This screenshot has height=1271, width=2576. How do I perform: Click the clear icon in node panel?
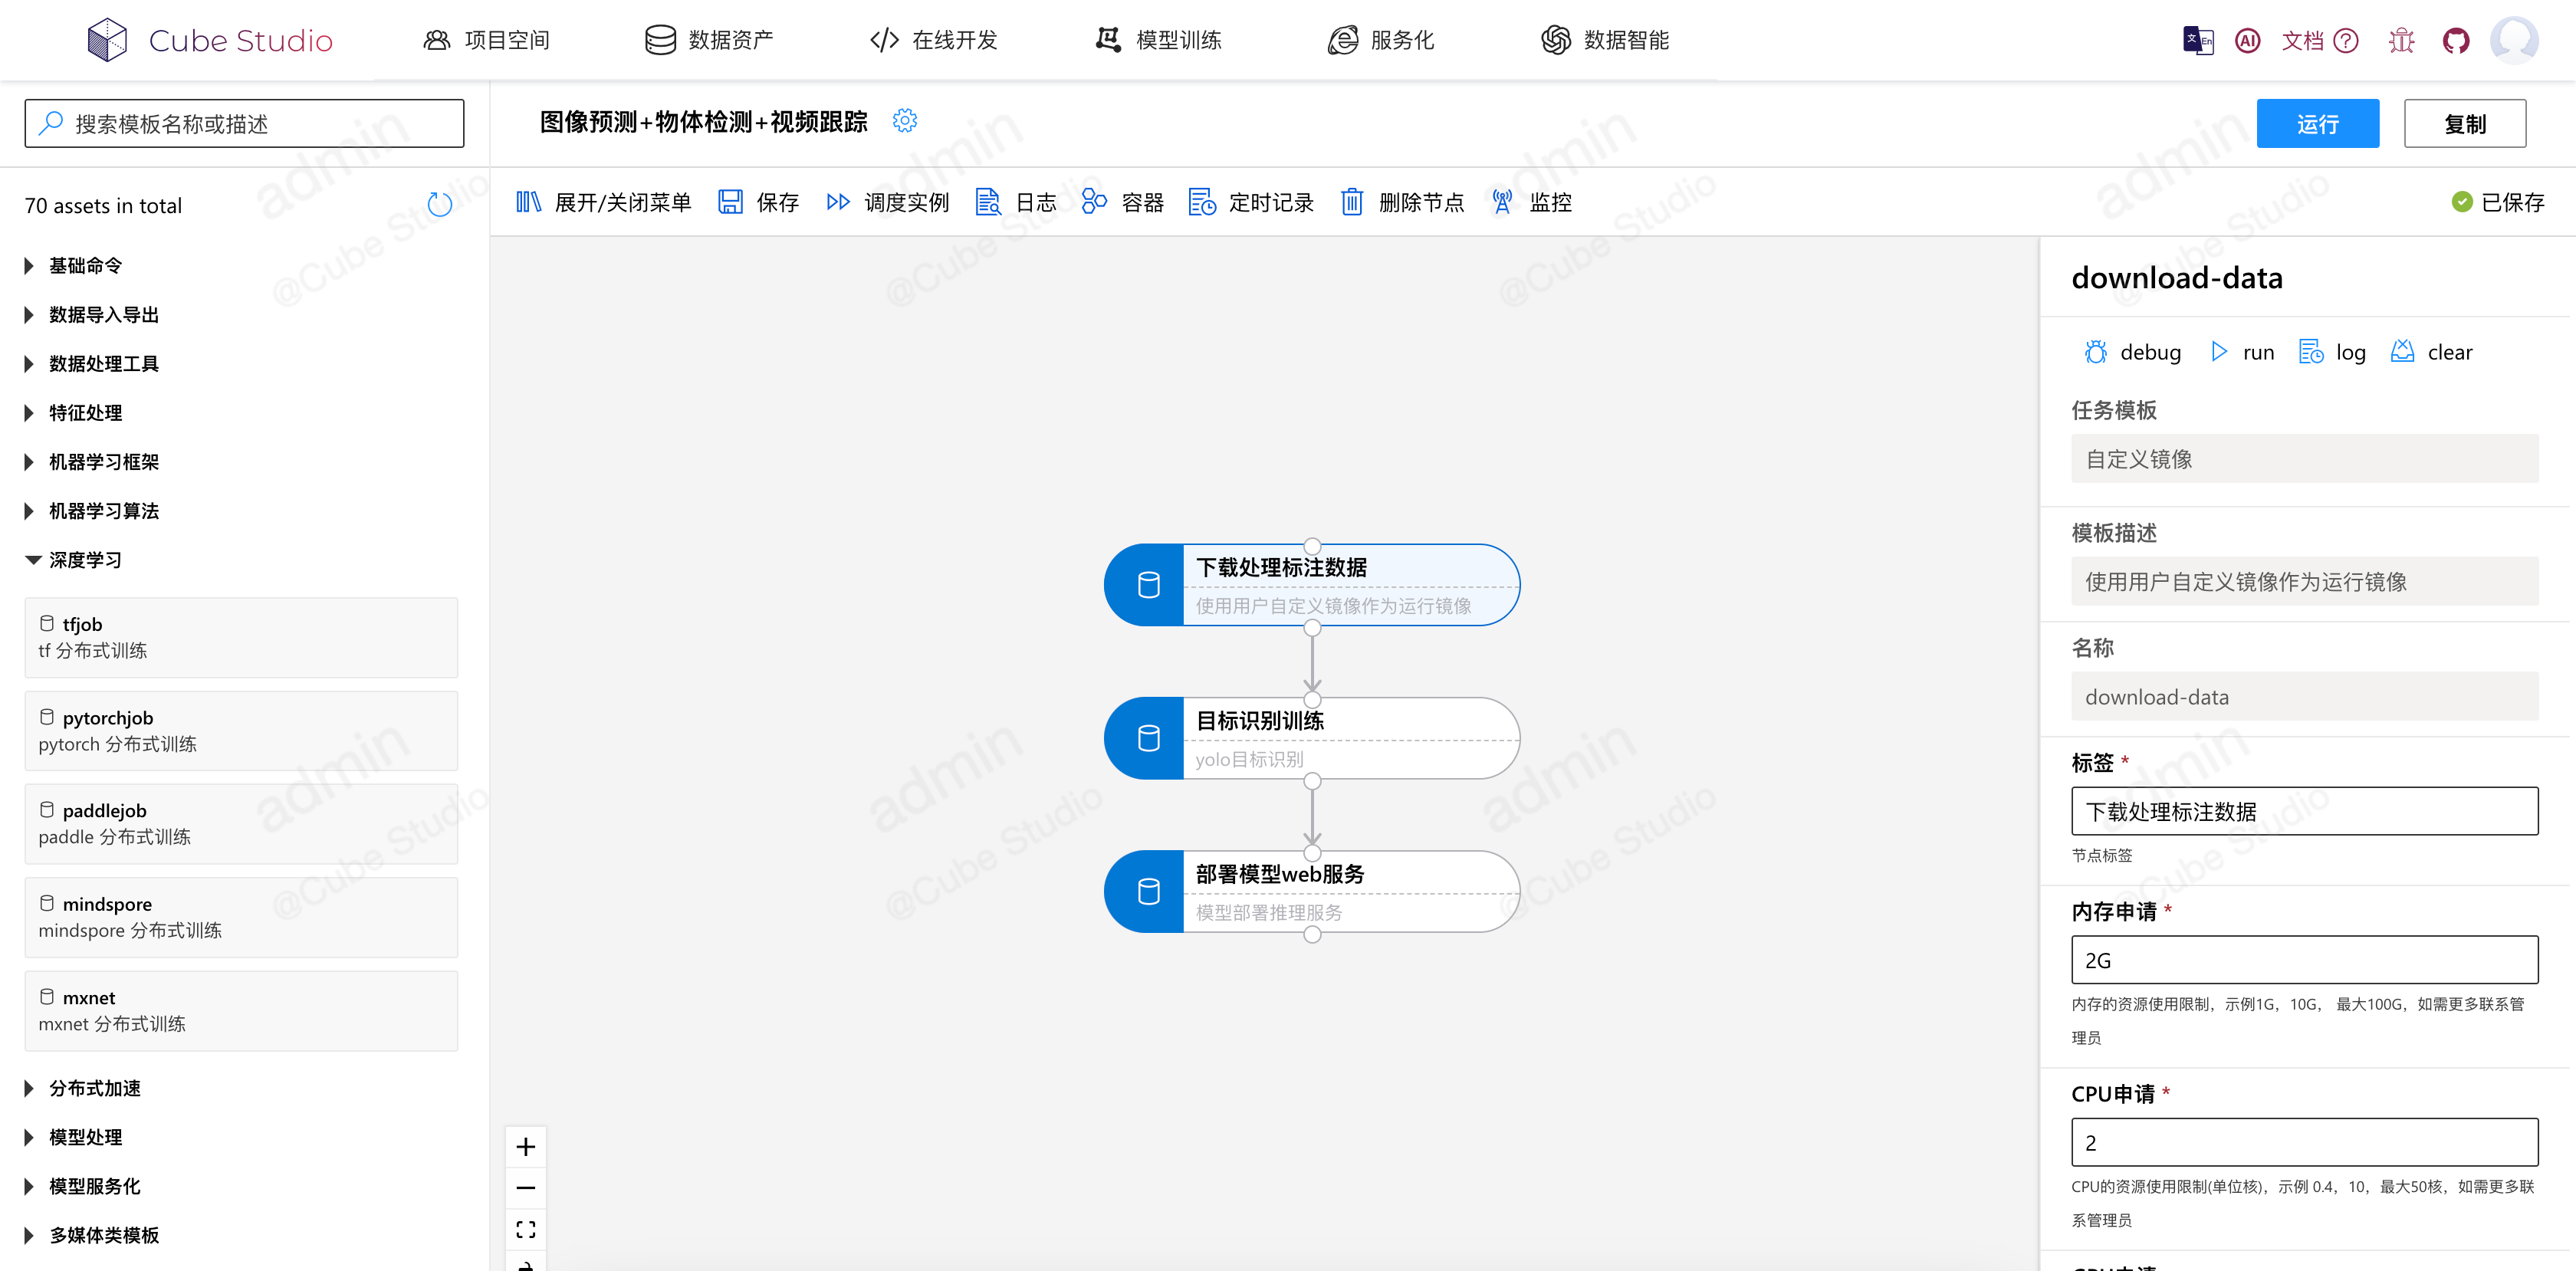tap(2402, 352)
